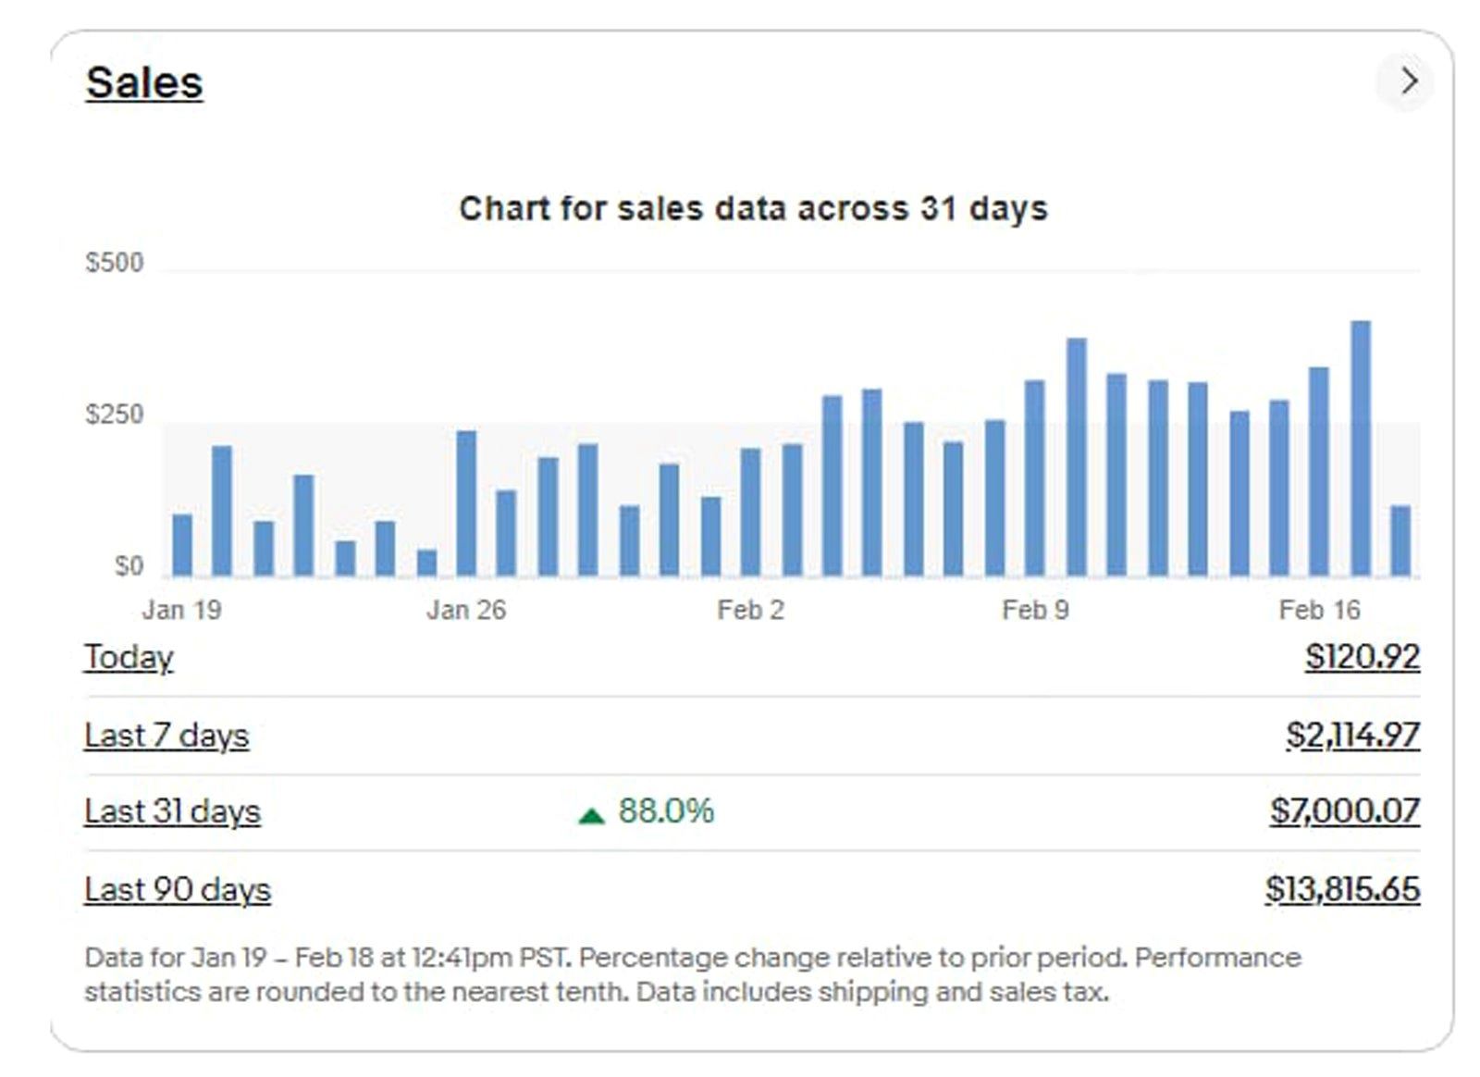This screenshot has height=1077, width=1480.
Task: Click the chart title text
Action: [753, 208]
